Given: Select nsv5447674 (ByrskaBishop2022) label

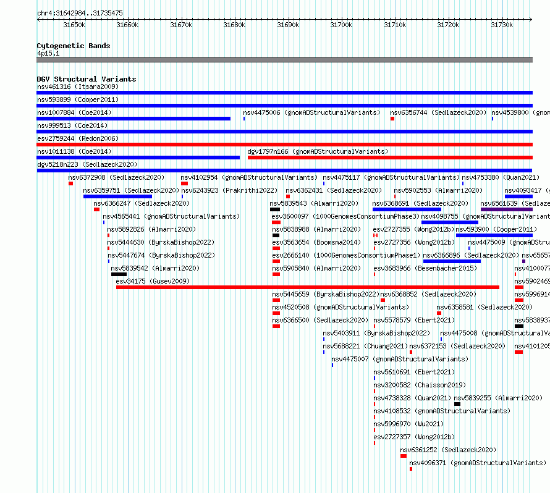Looking at the screenshot, I should point(161,255).
